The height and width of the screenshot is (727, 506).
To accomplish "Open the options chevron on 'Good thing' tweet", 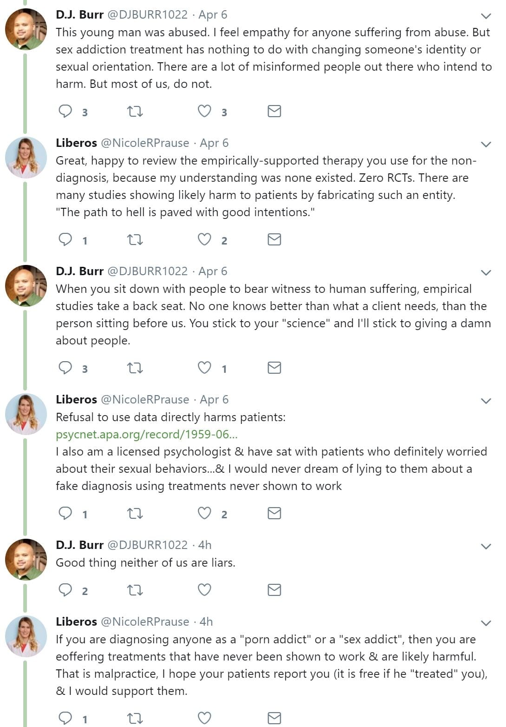I will (x=486, y=547).
